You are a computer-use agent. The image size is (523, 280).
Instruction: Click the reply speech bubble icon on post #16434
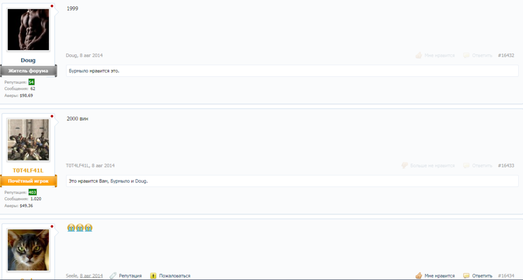[466, 275]
